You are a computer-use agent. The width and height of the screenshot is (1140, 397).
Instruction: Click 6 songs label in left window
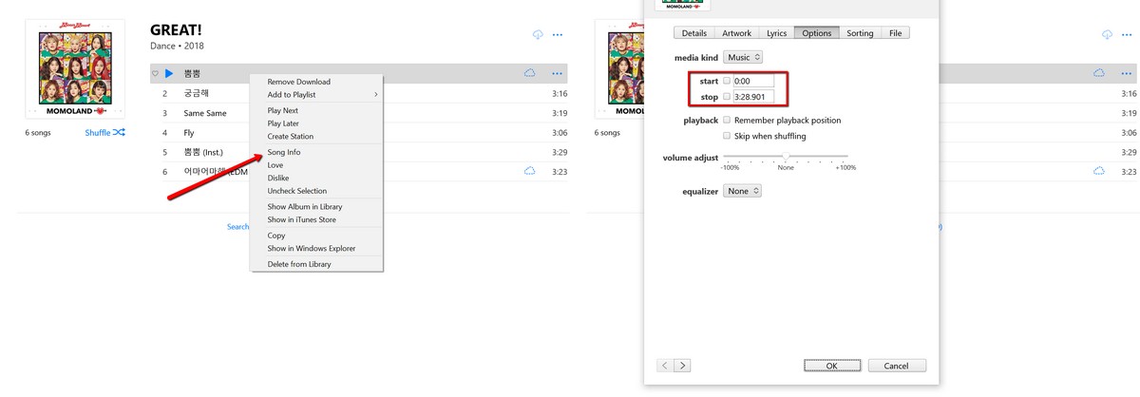pos(38,133)
